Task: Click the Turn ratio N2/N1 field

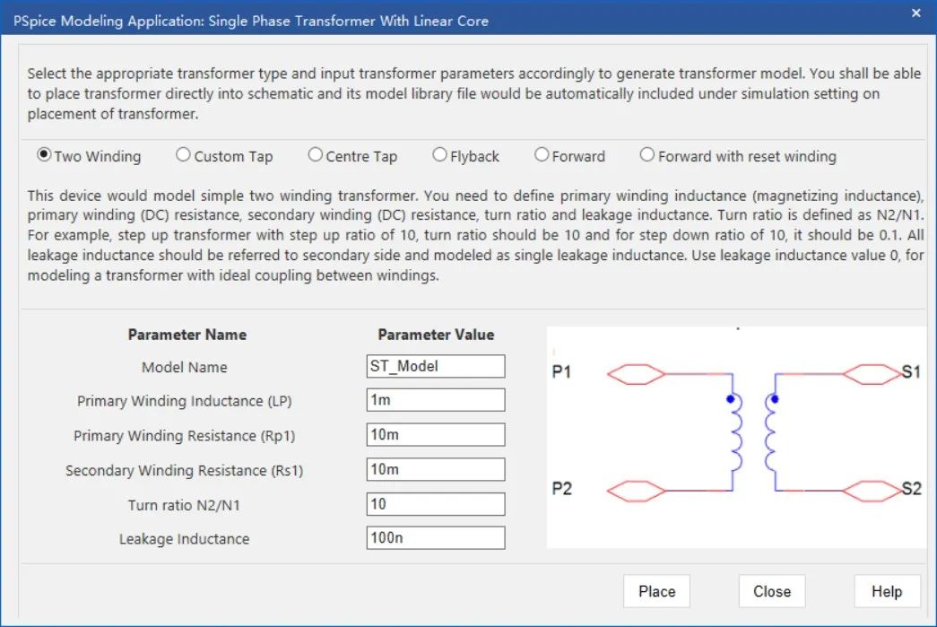Action: 436,504
